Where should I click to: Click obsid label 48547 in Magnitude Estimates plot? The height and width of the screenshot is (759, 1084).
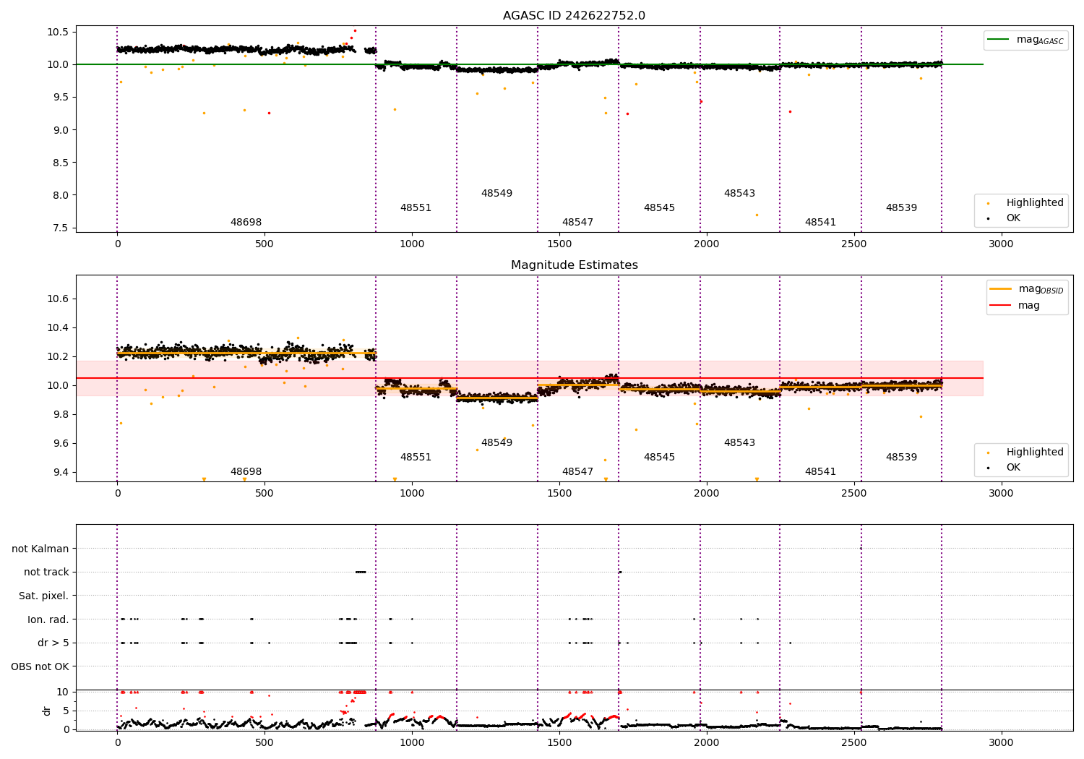pyautogui.click(x=577, y=471)
